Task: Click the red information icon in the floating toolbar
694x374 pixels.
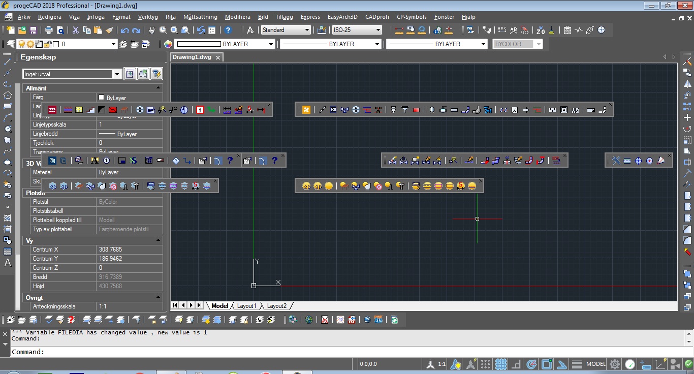Action: pyautogui.click(x=200, y=109)
